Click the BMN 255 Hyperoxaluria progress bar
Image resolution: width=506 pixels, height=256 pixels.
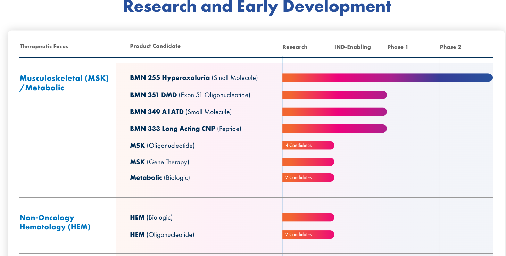coord(388,77)
